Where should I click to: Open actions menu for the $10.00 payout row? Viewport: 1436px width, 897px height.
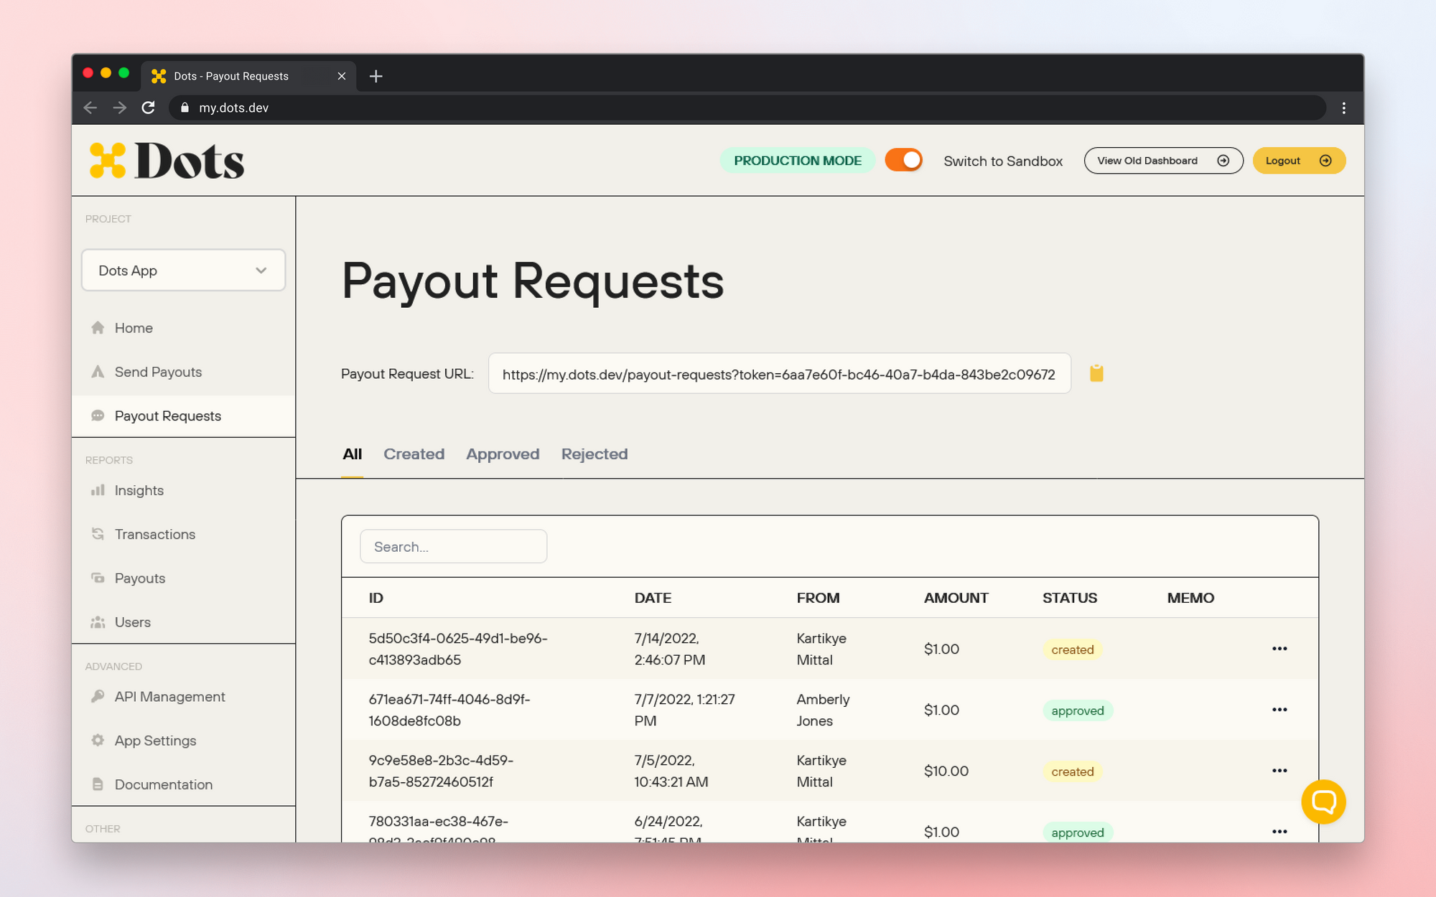(1279, 770)
